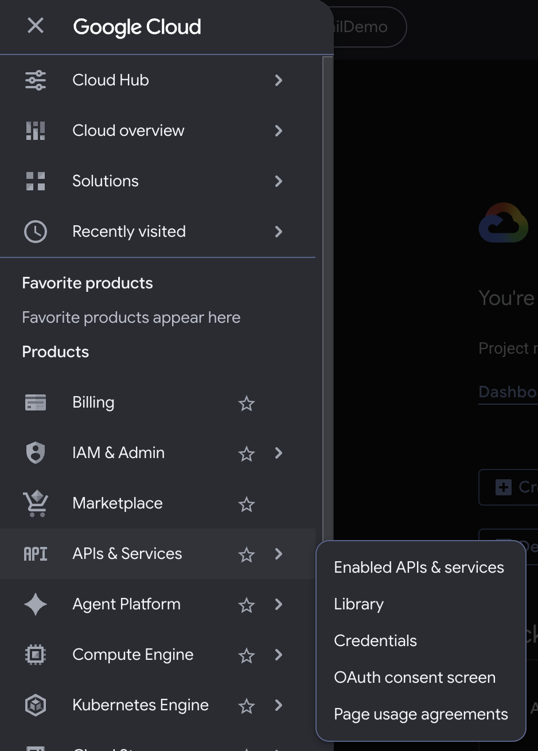Click the Compute Engine chip icon

pos(36,655)
